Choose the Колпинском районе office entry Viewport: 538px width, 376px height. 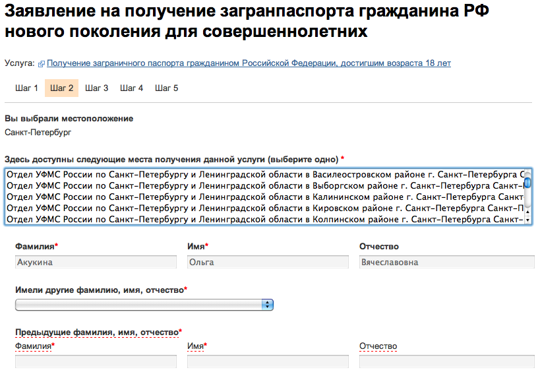[265, 220]
